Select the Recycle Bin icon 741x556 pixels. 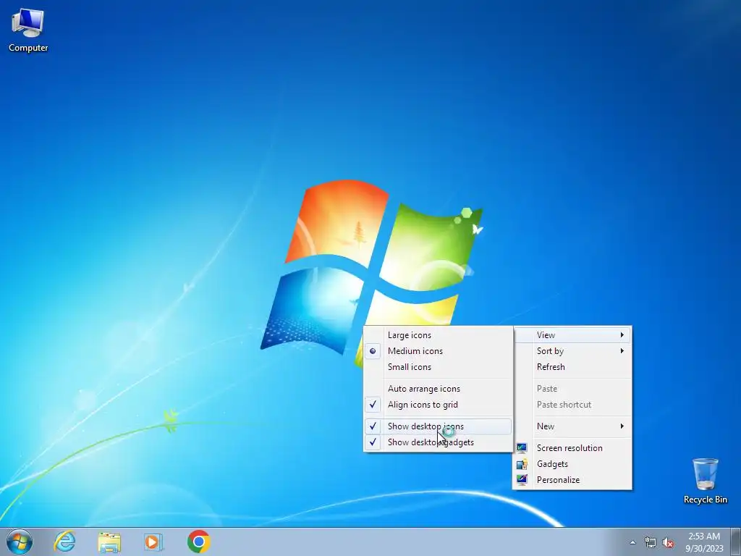(x=705, y=481)
